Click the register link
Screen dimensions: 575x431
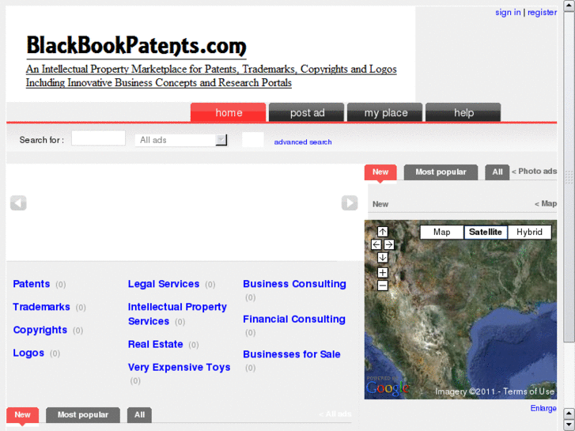tap(542, 13)
